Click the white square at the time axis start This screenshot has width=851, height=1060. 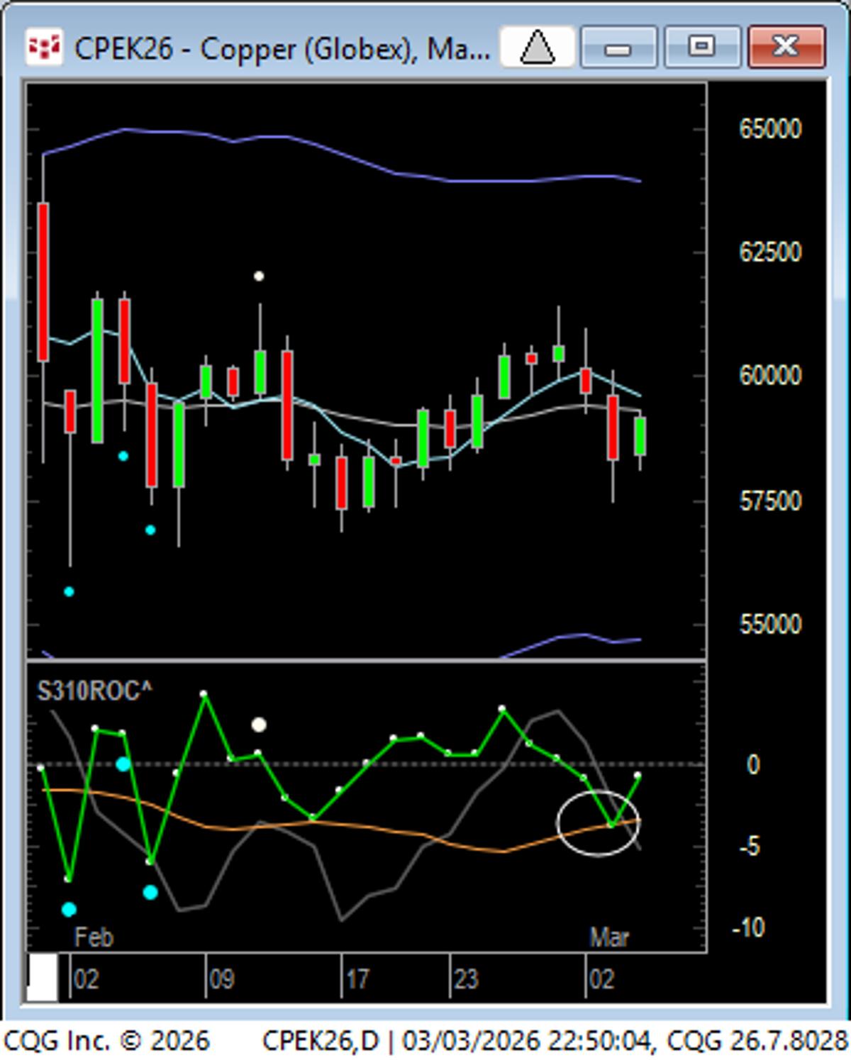[42, 978]
